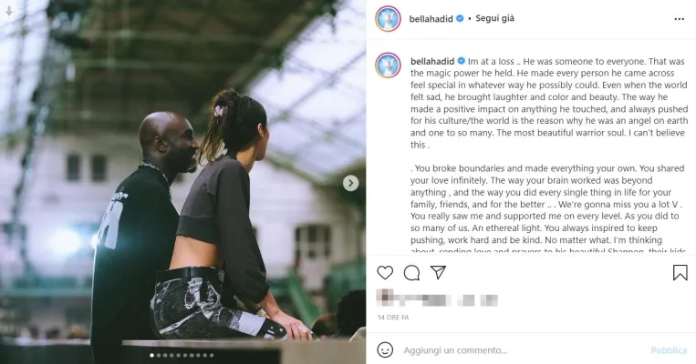Click the 'Pubblica' post button
696x364 pixels.
pyautogui.click(x=669, y=350)
